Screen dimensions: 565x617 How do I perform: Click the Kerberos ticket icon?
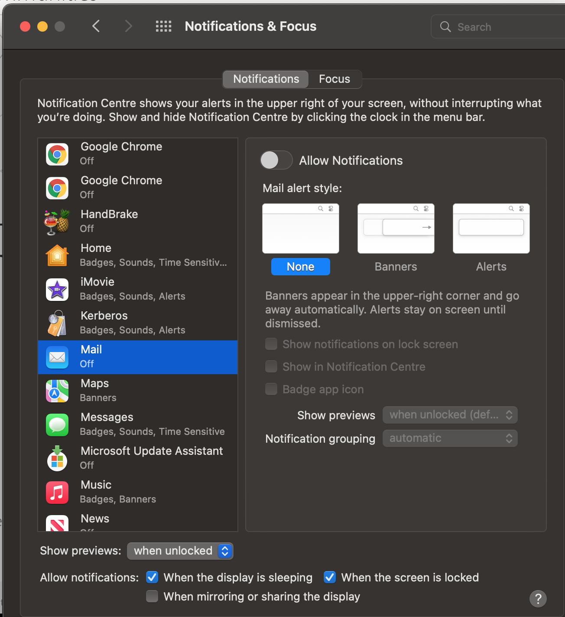(x=57, y=323)
